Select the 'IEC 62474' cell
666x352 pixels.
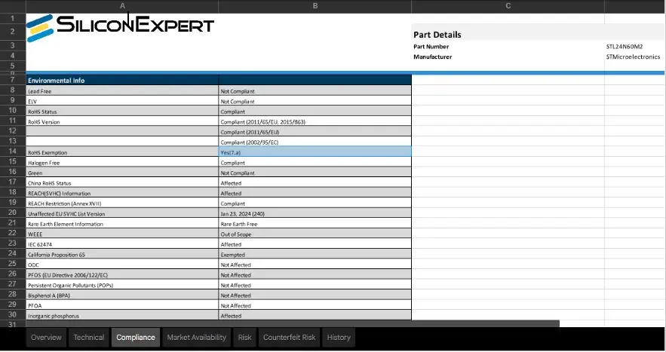point(122,243)
